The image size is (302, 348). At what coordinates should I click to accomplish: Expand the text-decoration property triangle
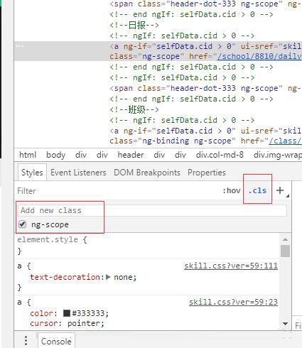point(108,277)
